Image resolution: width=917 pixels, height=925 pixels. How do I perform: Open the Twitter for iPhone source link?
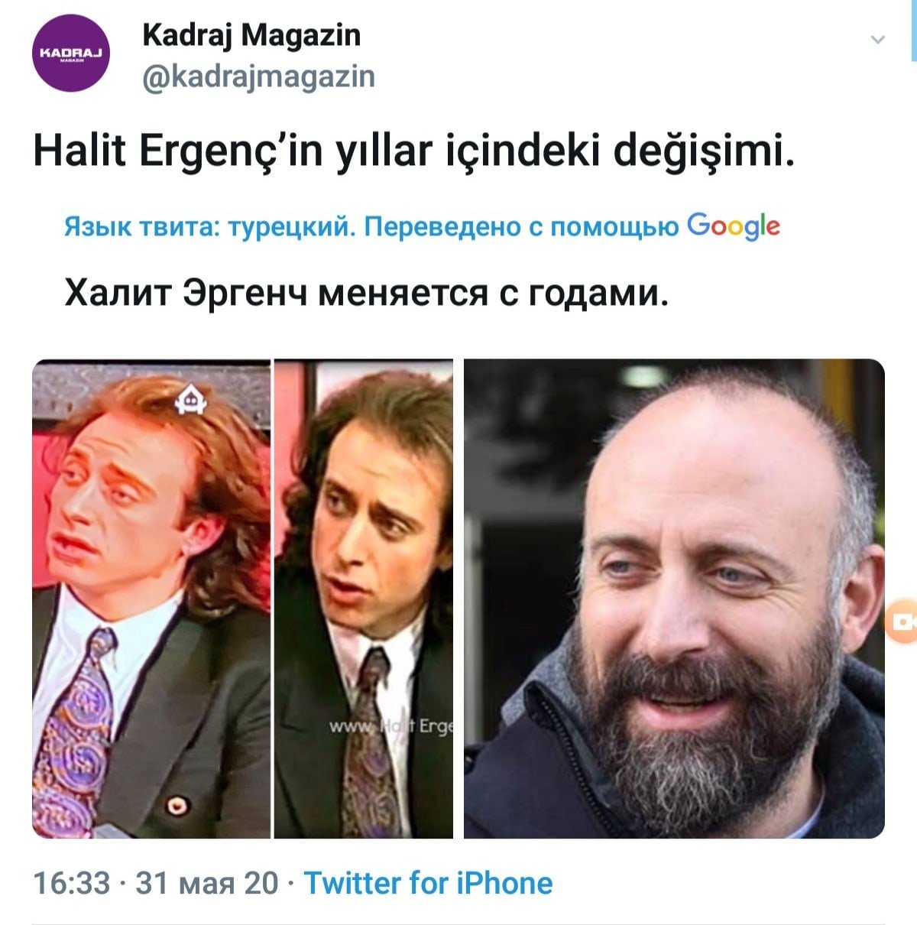click(x=428, y=883)
